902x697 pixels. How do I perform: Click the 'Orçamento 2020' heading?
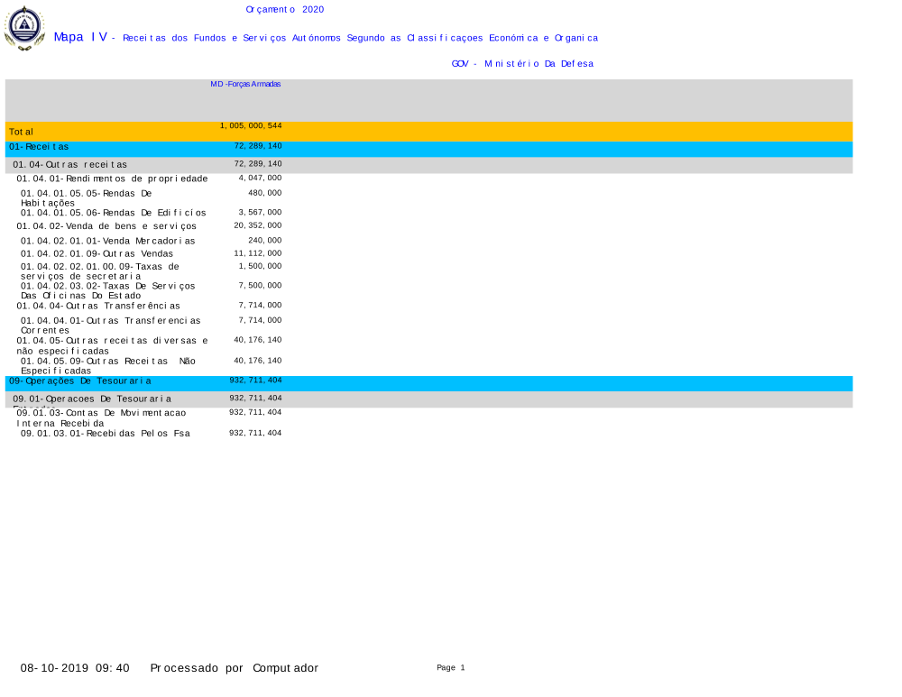284,10
